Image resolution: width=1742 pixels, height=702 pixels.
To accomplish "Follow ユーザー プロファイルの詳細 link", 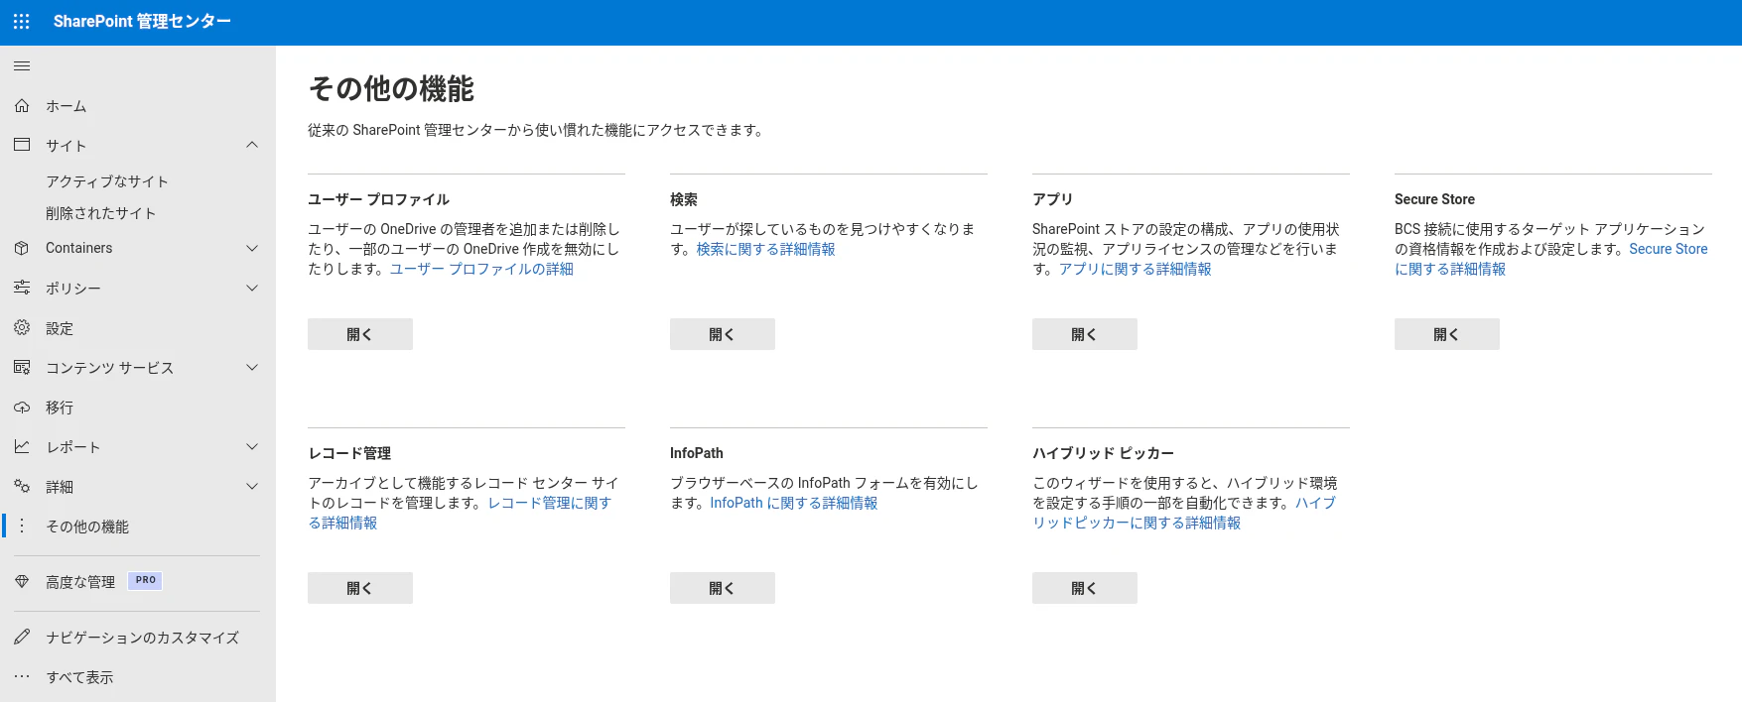I will [481, 269].
